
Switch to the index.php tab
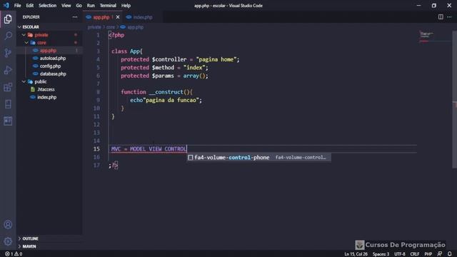pyautogui.click(x=143, y=17)
